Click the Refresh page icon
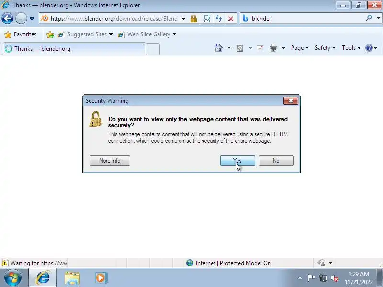 pos(219,19)
